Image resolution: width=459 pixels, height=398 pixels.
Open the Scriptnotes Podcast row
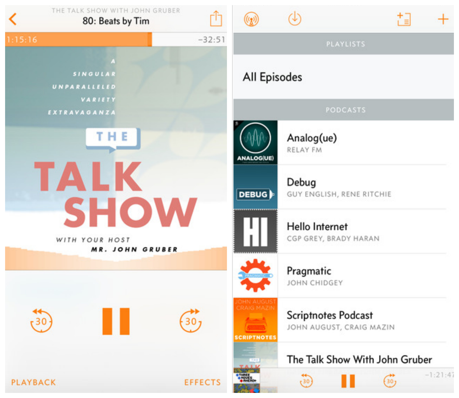[343, 320]
